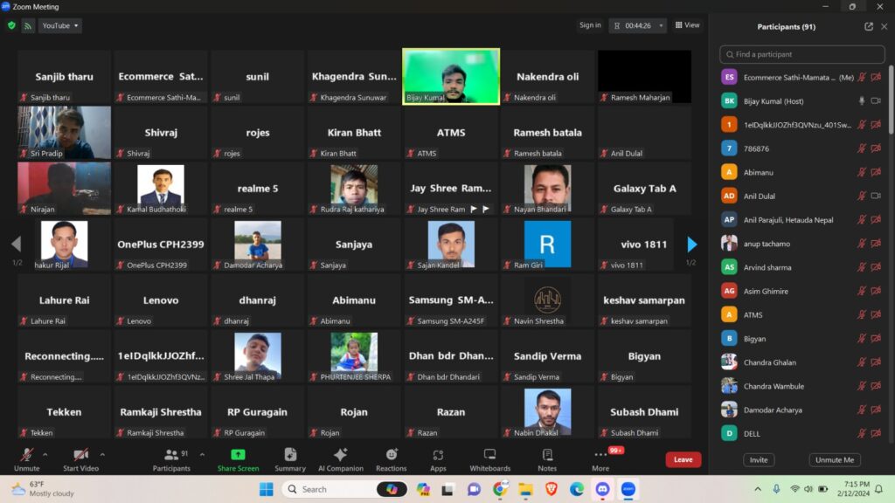This screenshot has height=503, width=895.
Task: Open the Whiteboards tool
Action: [489, 459]
